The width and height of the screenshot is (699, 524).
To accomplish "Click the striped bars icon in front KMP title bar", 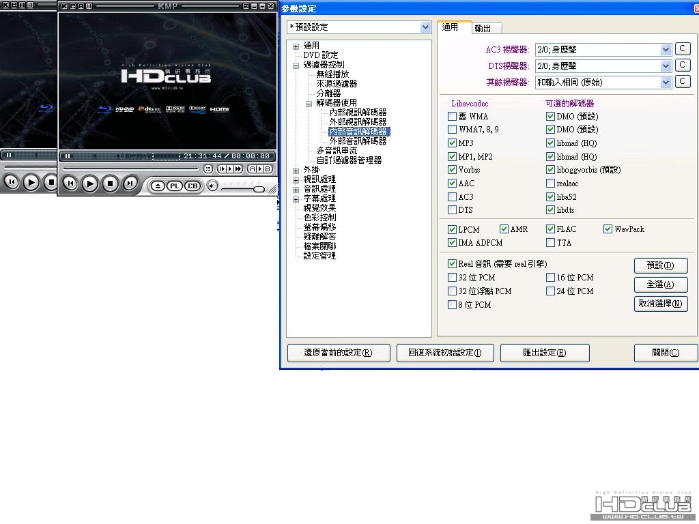I will pyautogui.click(x=89, y=6).
